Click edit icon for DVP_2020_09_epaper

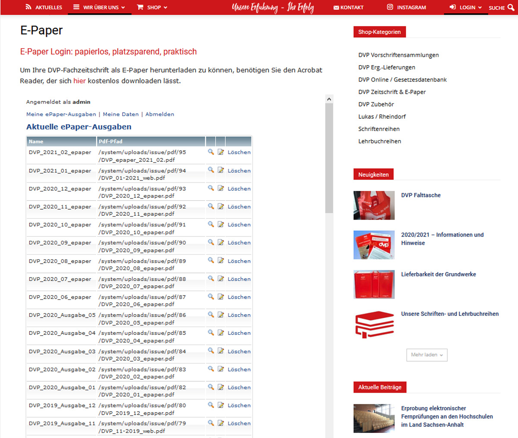coord(221,242)
